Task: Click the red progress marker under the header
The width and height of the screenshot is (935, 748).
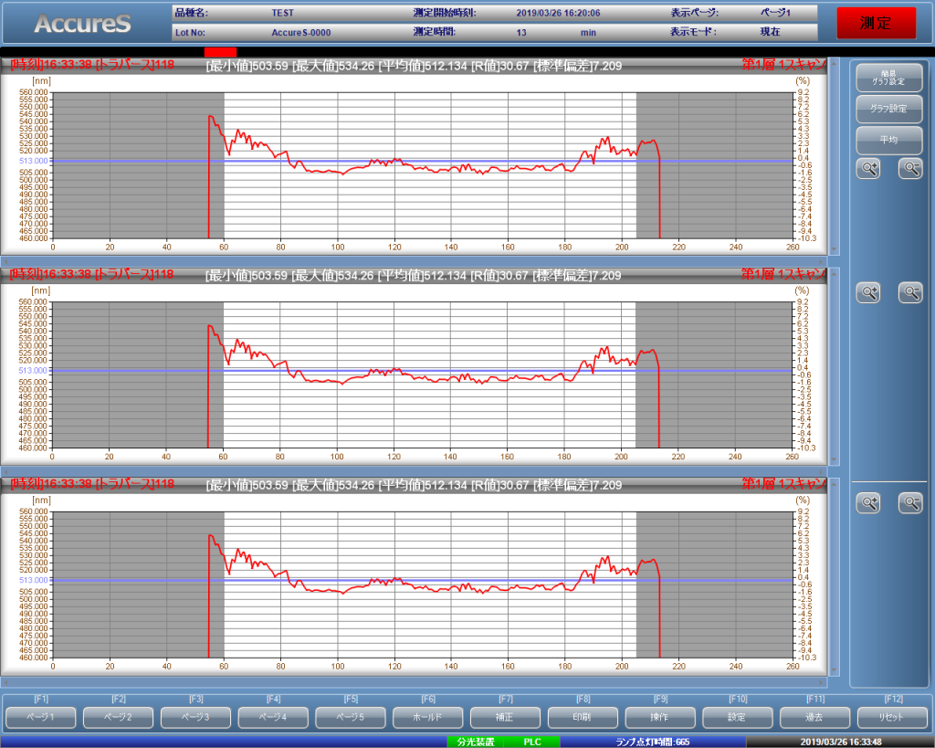Action: 221,52
